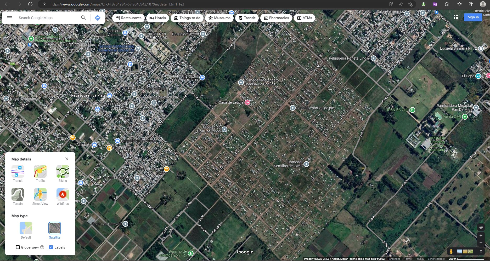Open the UPCN BA Golf marker
Image resolution: width=490 pixels, height=261 pixels.
[x=412, y=110]
